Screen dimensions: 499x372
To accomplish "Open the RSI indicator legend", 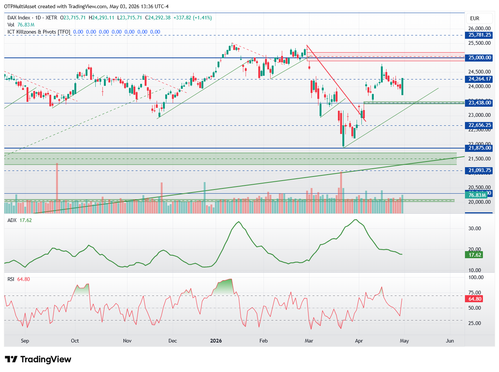I will (x=19, y=279).
